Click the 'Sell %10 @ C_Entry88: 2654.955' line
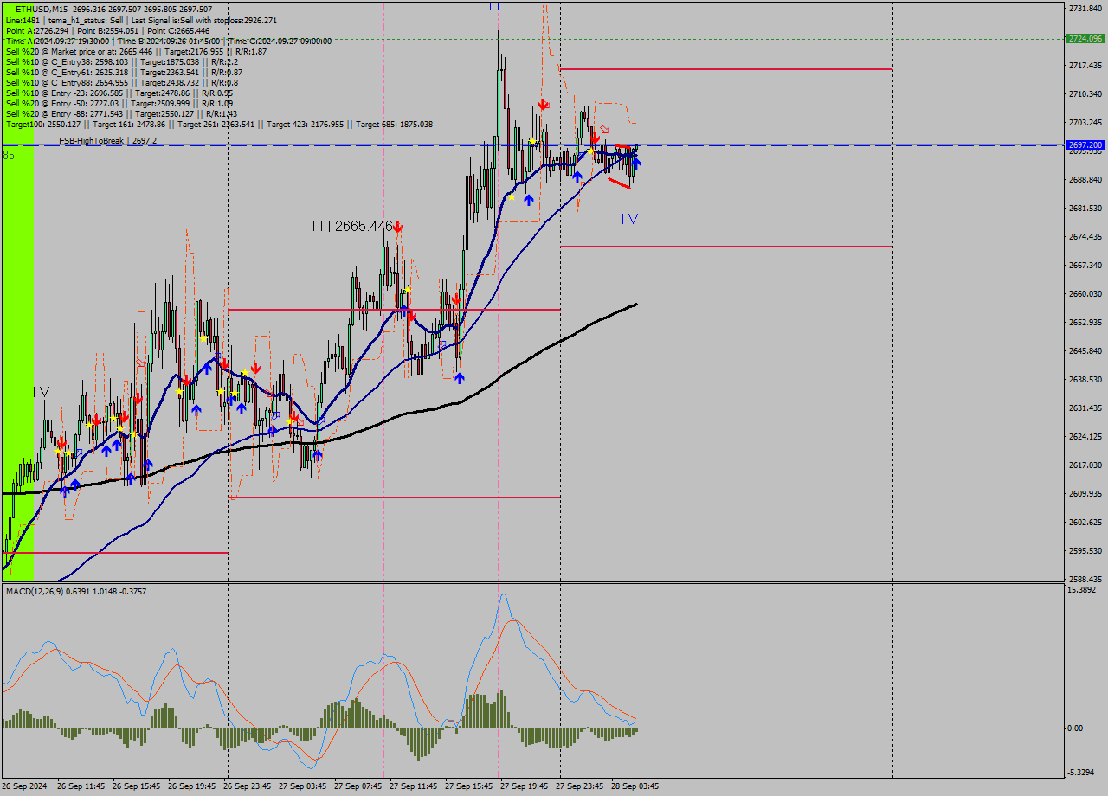 tap(122, 82)
